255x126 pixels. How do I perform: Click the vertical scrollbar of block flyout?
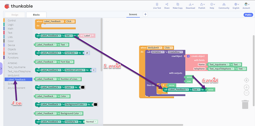(102, 44)
